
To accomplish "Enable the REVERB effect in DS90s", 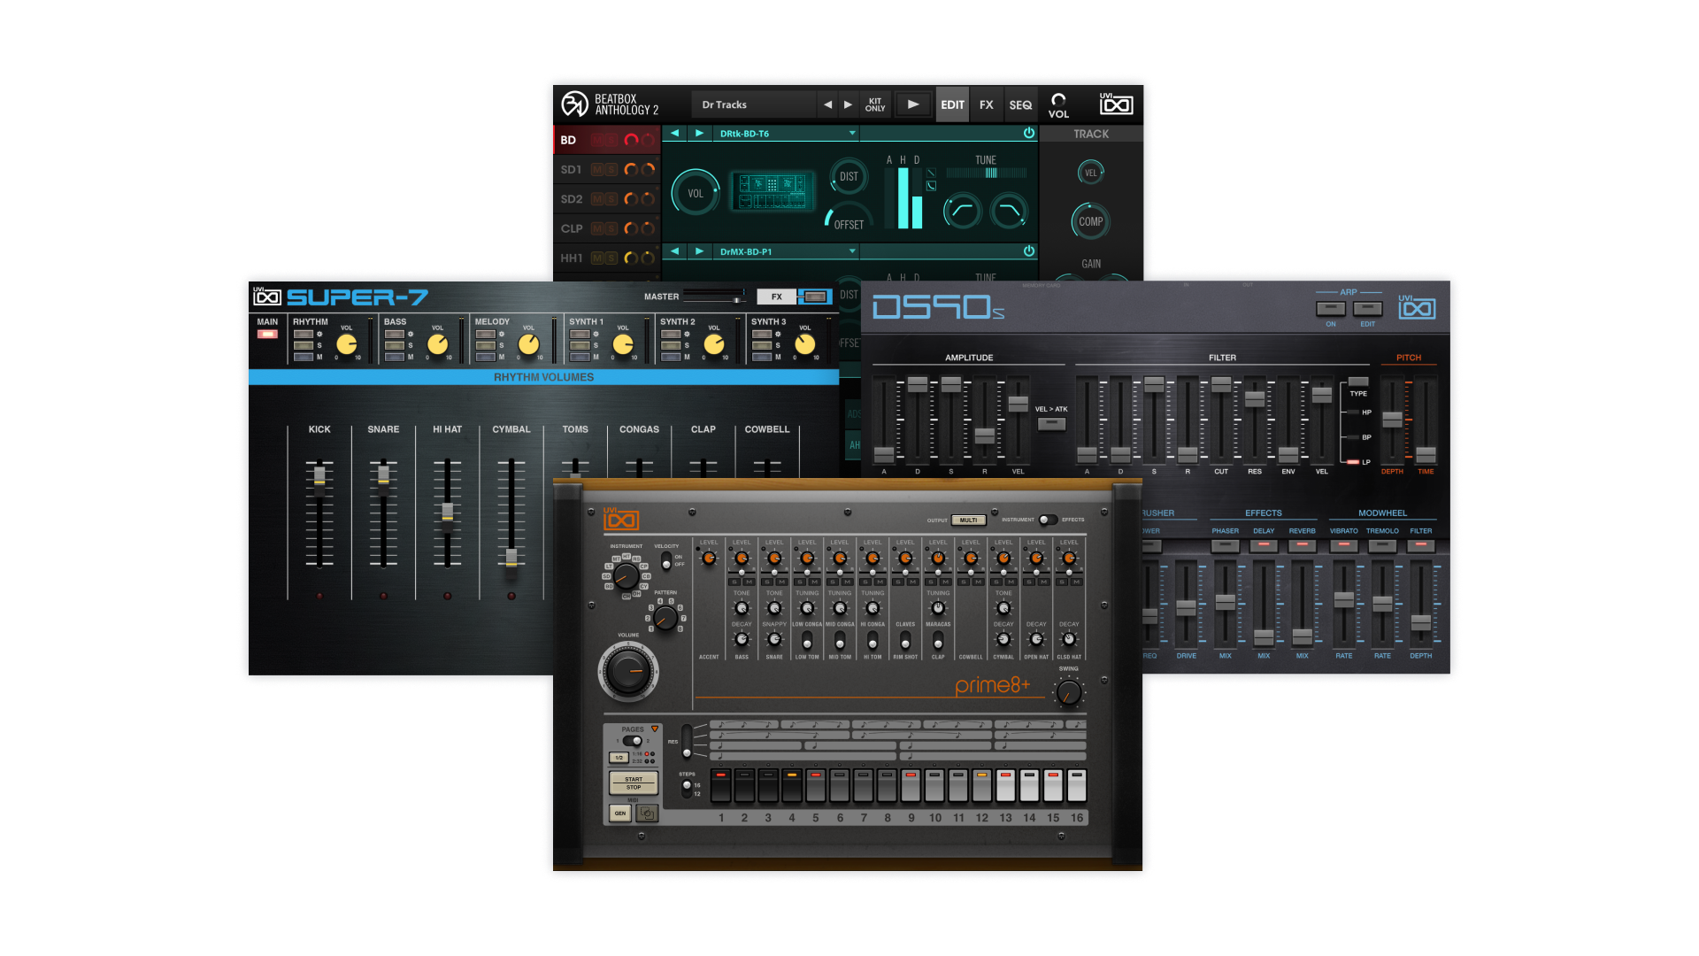I will click(x=1302, y=545).
